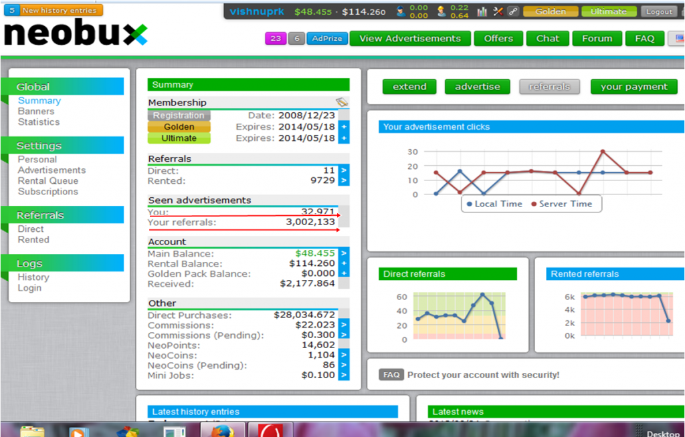Click the AdPrize button
Screen dimensions: 685x437
(x=327, y=38)
